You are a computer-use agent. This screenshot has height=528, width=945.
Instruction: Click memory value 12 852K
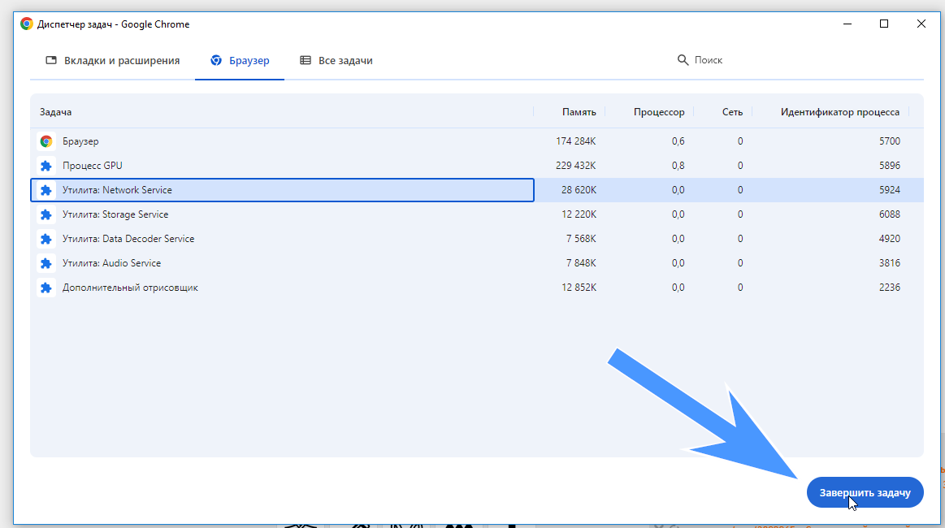(579, 288)
